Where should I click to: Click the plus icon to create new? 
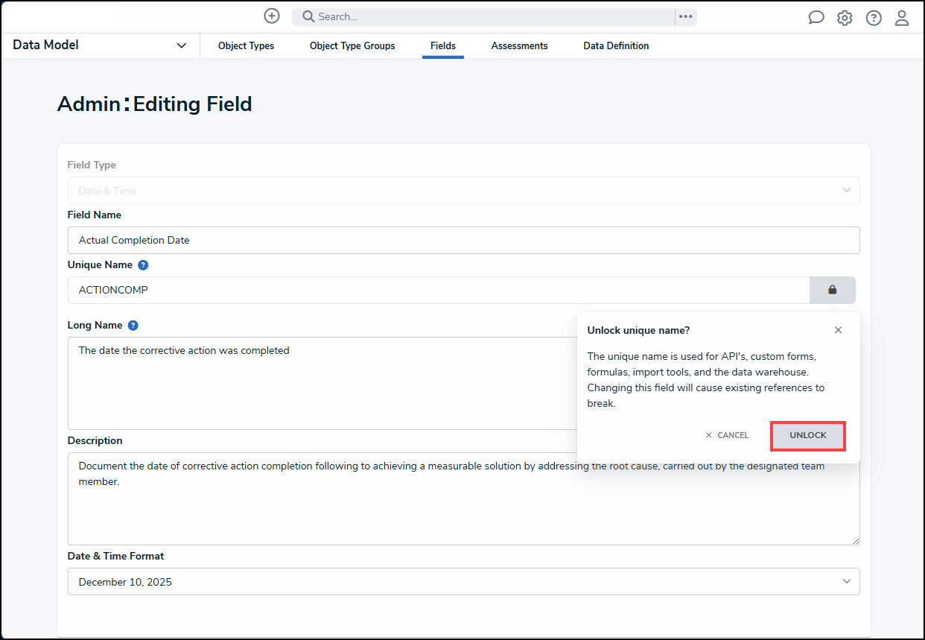click(x=272, y=16)
